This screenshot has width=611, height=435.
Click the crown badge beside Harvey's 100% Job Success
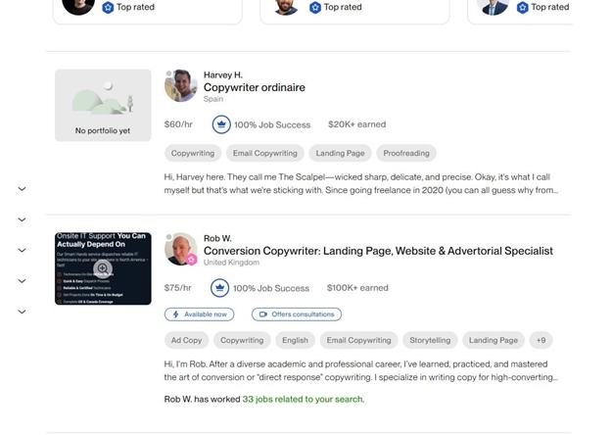pyautogui.click(x=221, y=124)
